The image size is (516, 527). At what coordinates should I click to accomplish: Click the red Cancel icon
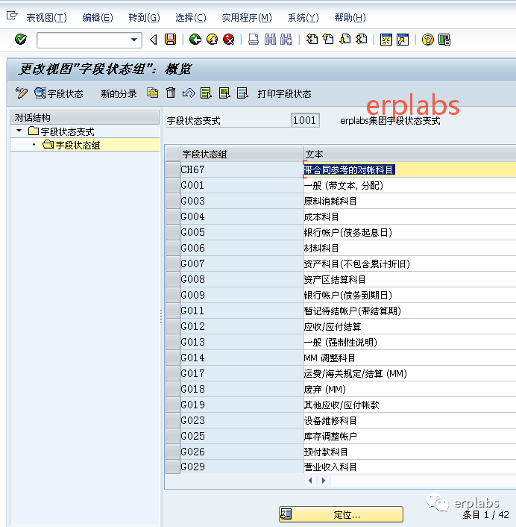(x=229, y=40)
